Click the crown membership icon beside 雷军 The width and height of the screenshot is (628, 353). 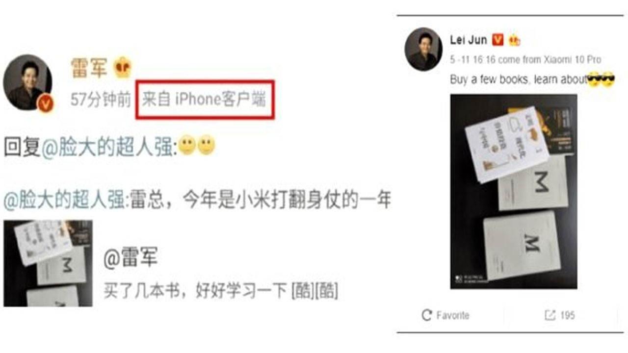(x=123, y=68)
